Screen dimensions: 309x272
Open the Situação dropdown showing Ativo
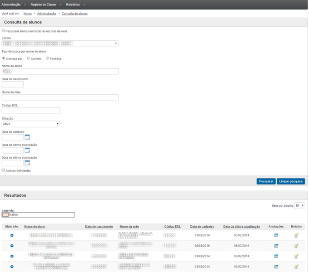coord(31,124)
